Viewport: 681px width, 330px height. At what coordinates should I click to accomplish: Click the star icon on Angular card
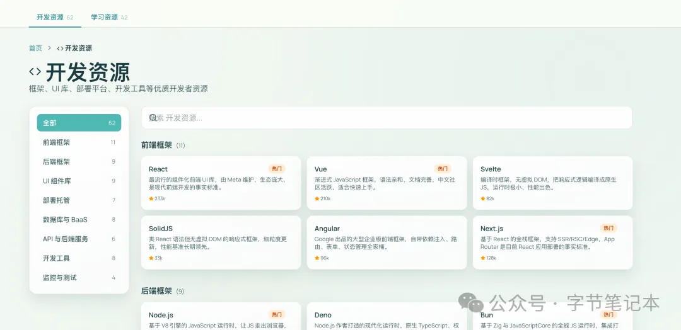pos(317,258)
